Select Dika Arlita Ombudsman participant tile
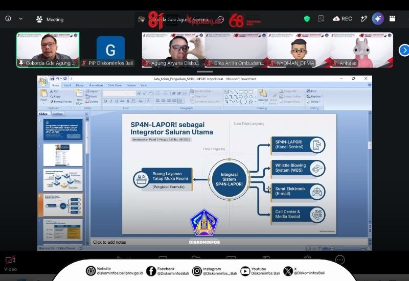Image resolution: width=409 pixels, height=281 pixels. coord(236,50)
